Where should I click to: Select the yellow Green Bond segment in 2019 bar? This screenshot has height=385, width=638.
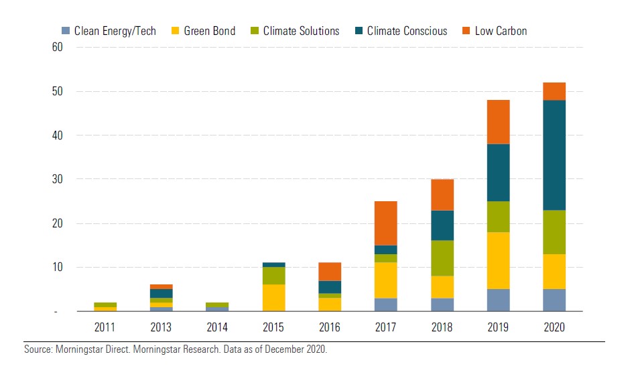(x=498, y=260)
